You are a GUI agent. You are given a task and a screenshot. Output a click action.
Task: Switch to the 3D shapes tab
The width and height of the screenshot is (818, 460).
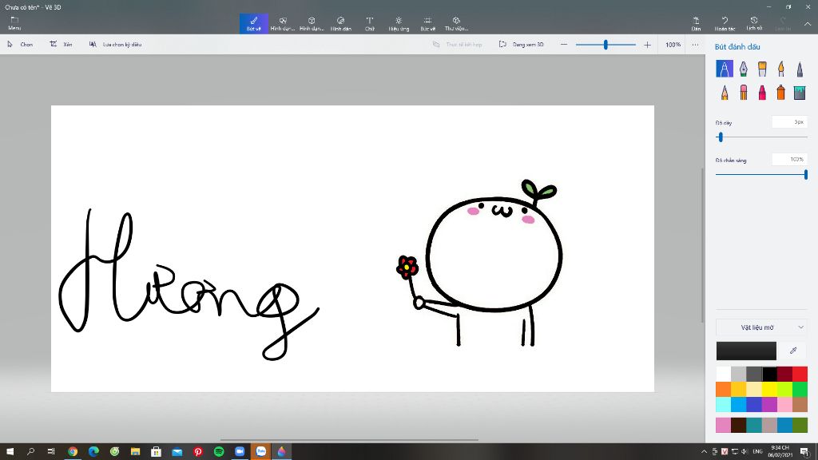(312, 23)
